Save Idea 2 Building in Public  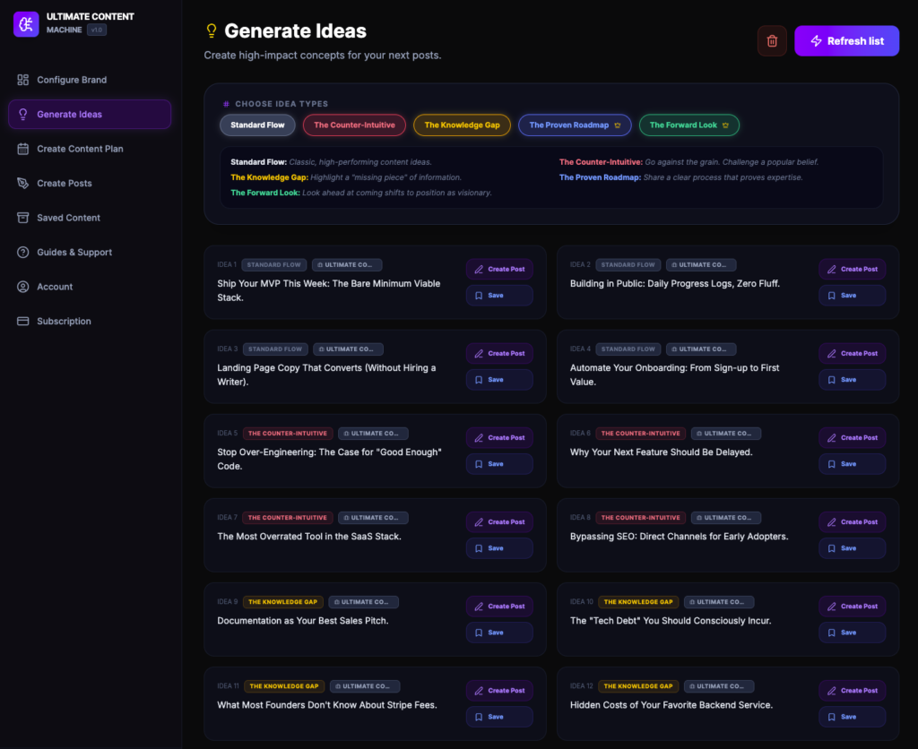tap(852, 296)
